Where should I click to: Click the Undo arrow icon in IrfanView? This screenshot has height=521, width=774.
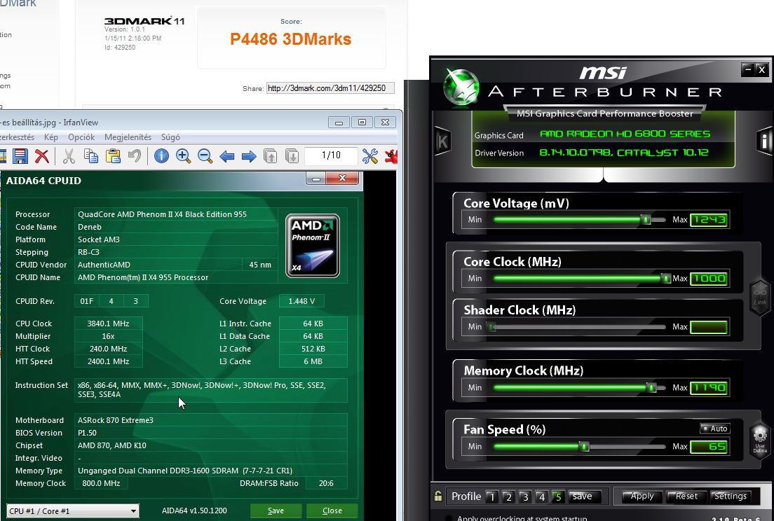[135, 156]
